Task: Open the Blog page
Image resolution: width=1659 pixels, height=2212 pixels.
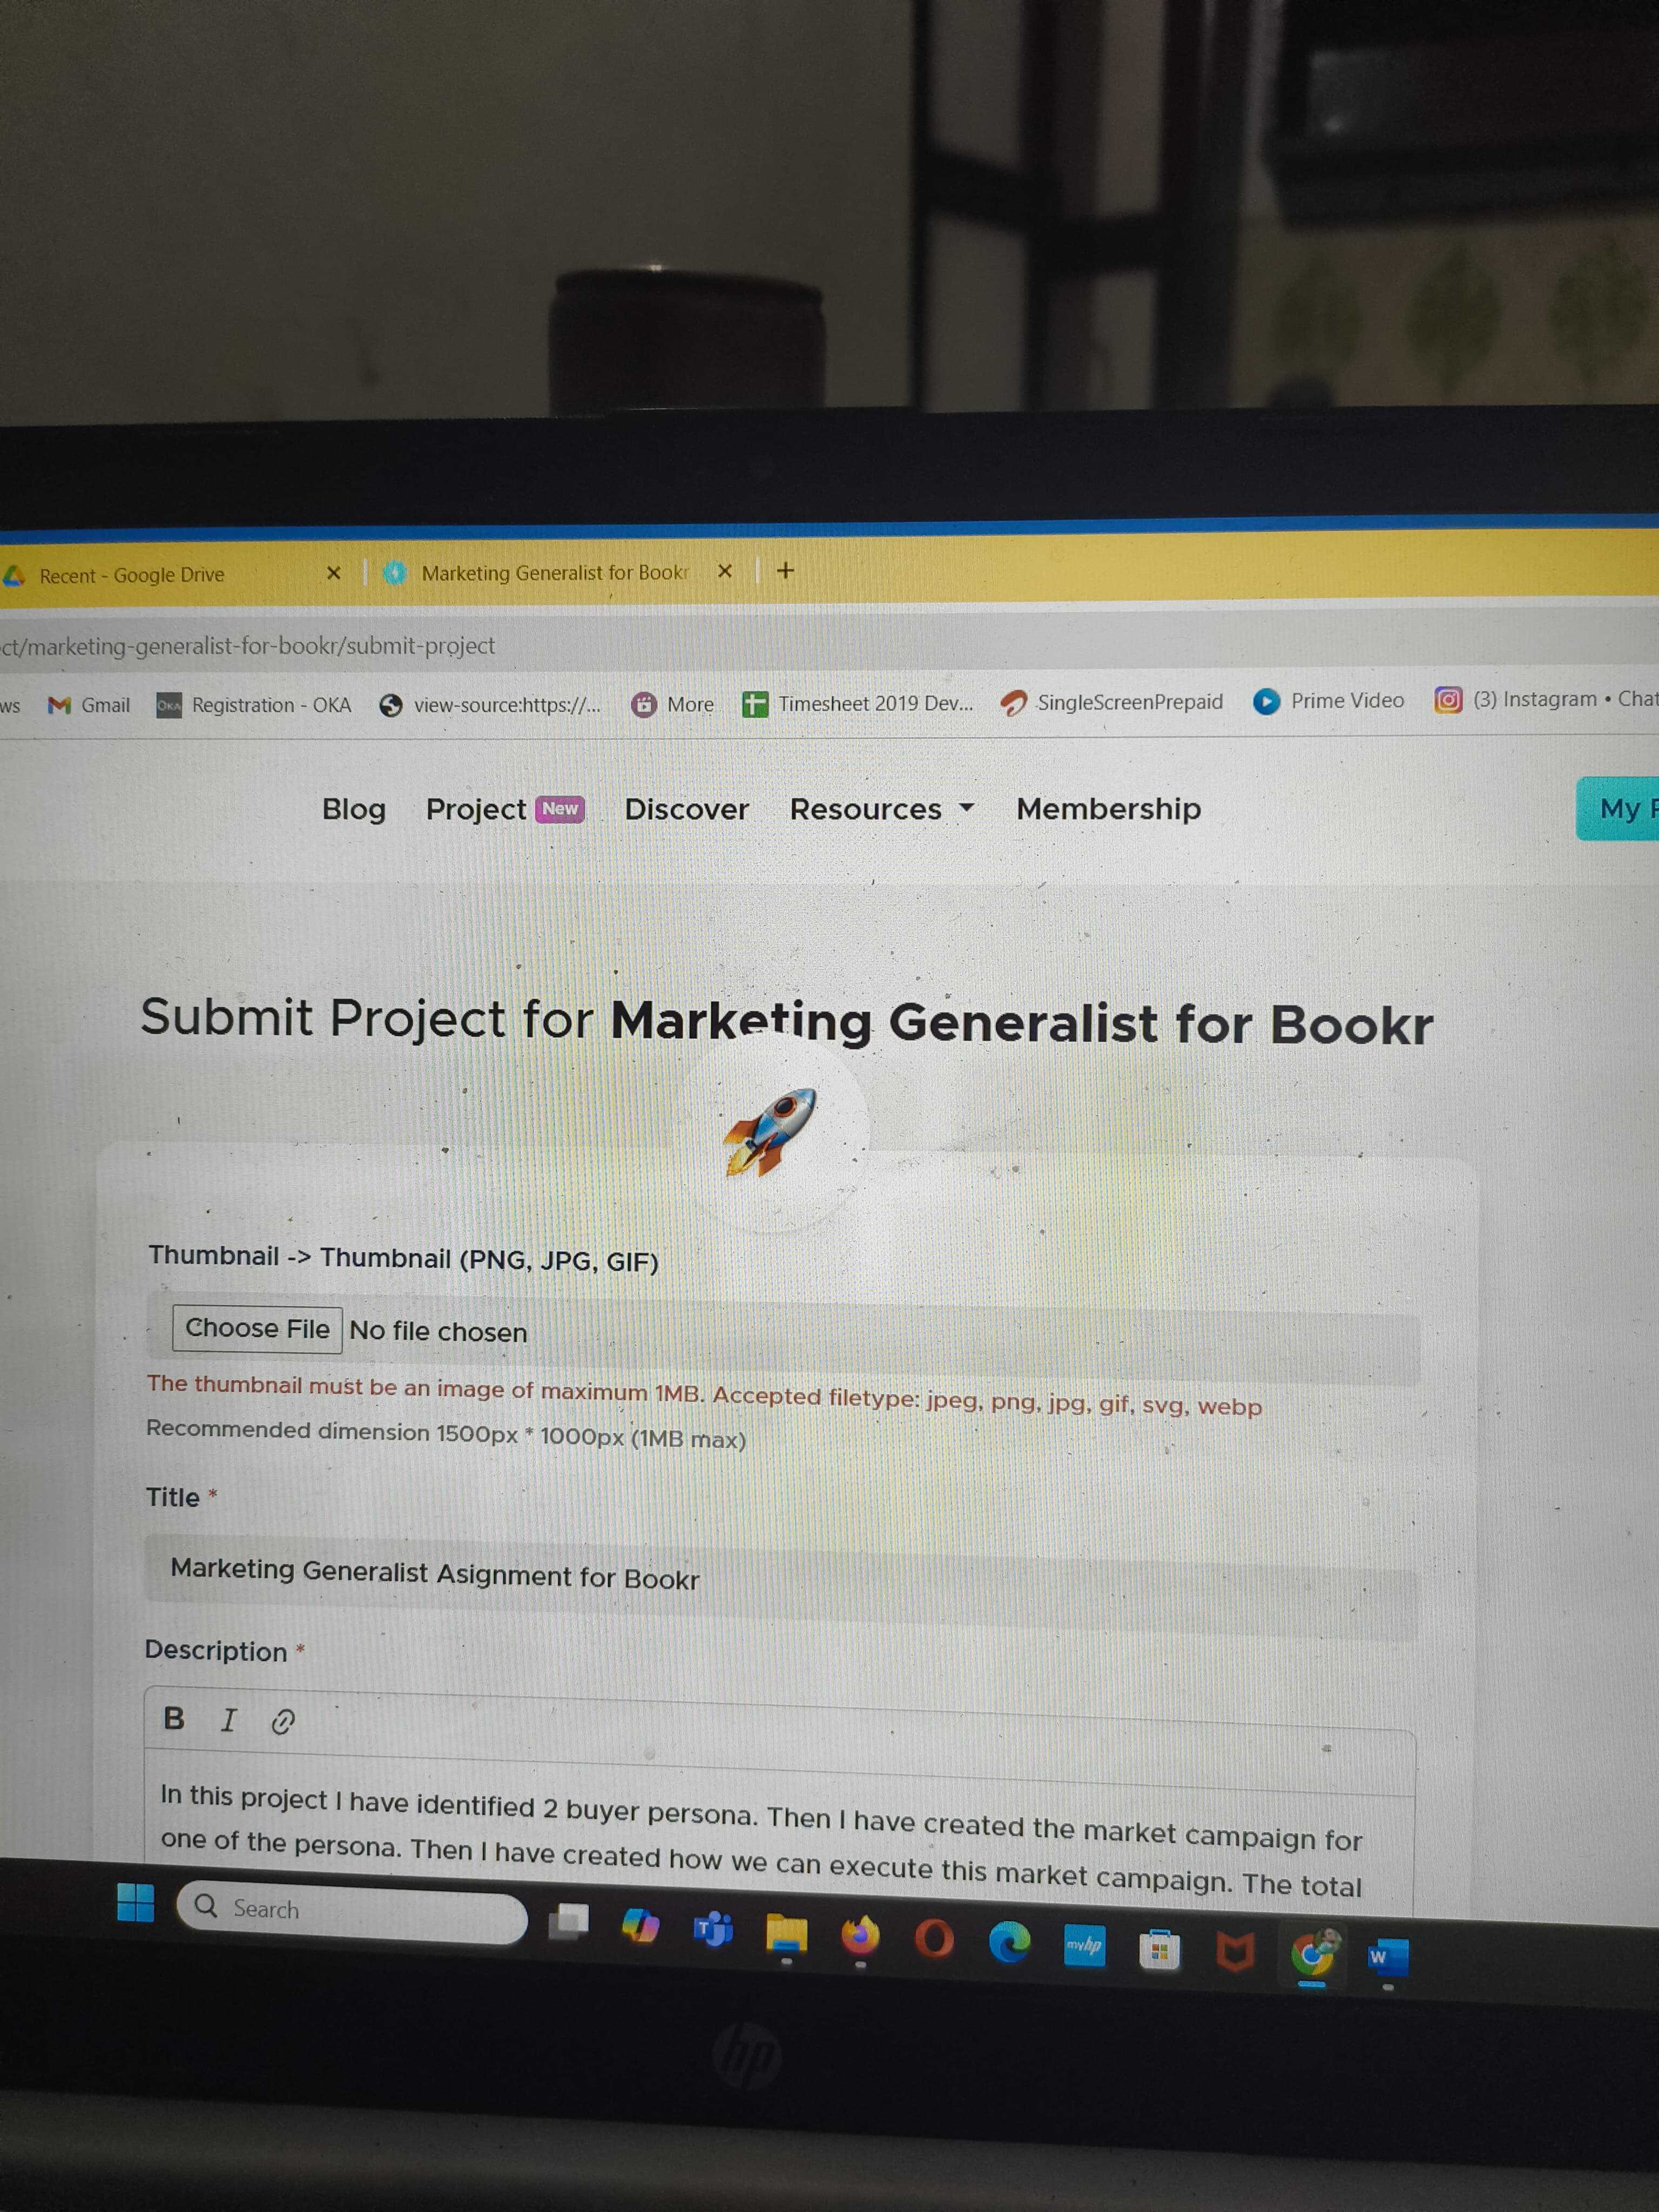Action: point(354,809)
